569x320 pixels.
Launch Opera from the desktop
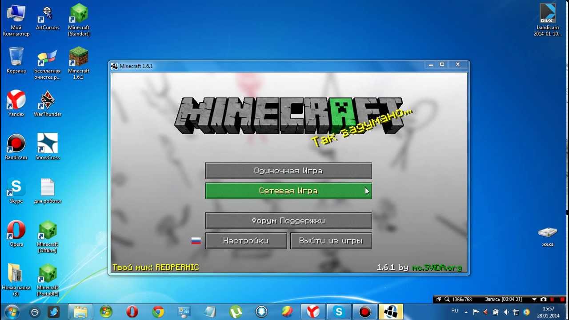coord(16,234)
